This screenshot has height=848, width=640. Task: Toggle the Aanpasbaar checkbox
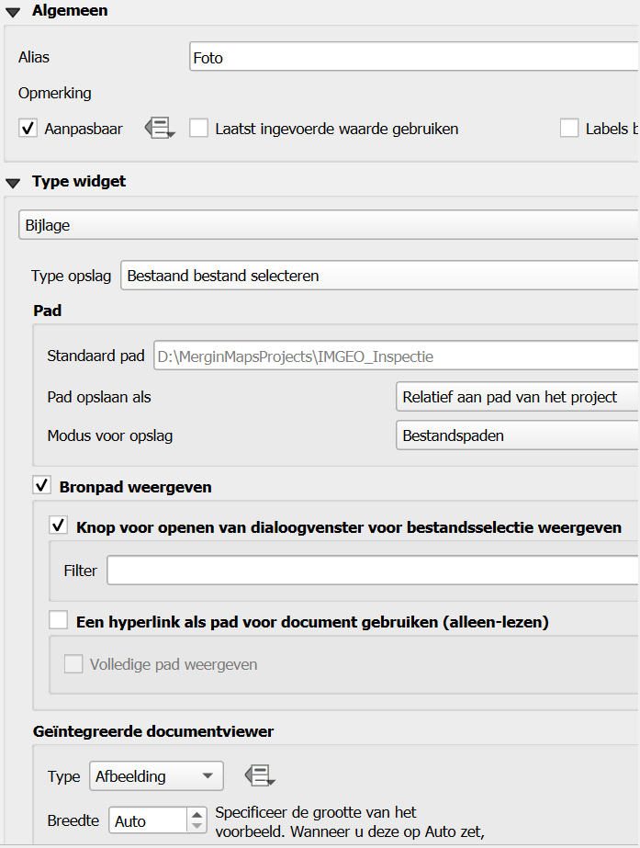pos(28,129)
